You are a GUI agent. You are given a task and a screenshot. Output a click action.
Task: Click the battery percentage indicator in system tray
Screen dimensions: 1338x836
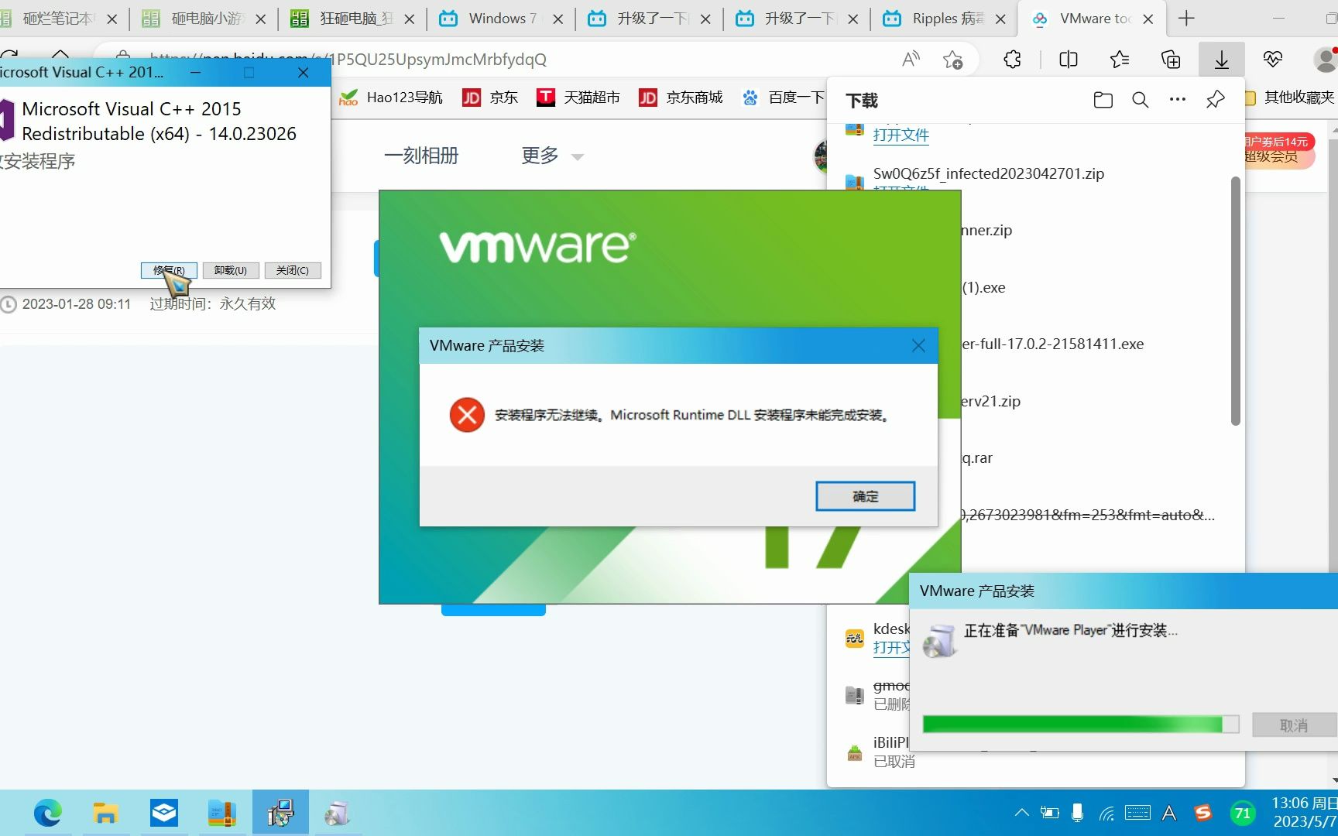pyautogui.click(x=1243, y=813)
